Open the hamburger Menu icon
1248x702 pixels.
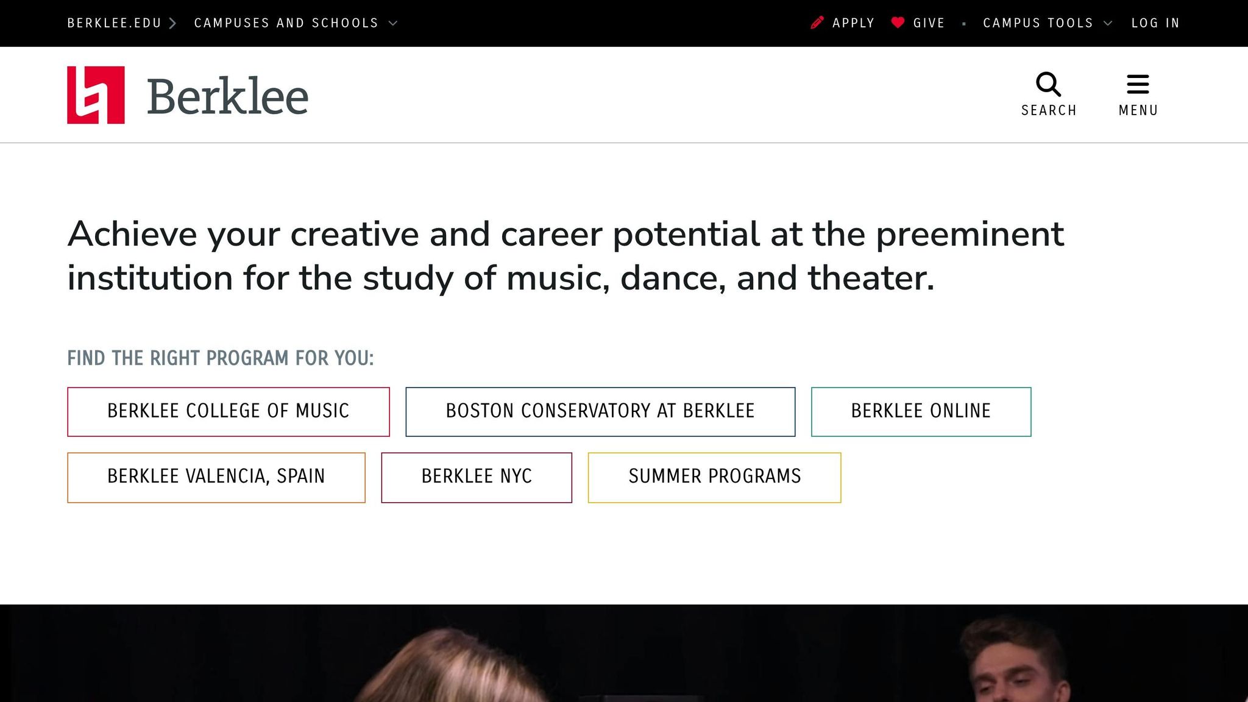[x=1138, y=84]
